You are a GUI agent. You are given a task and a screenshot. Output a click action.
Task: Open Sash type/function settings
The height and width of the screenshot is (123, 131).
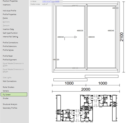click(10, 33)
